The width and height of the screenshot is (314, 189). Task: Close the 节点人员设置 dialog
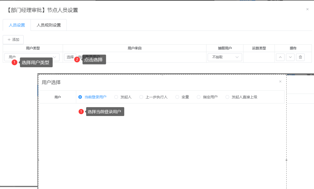[307, 9]
